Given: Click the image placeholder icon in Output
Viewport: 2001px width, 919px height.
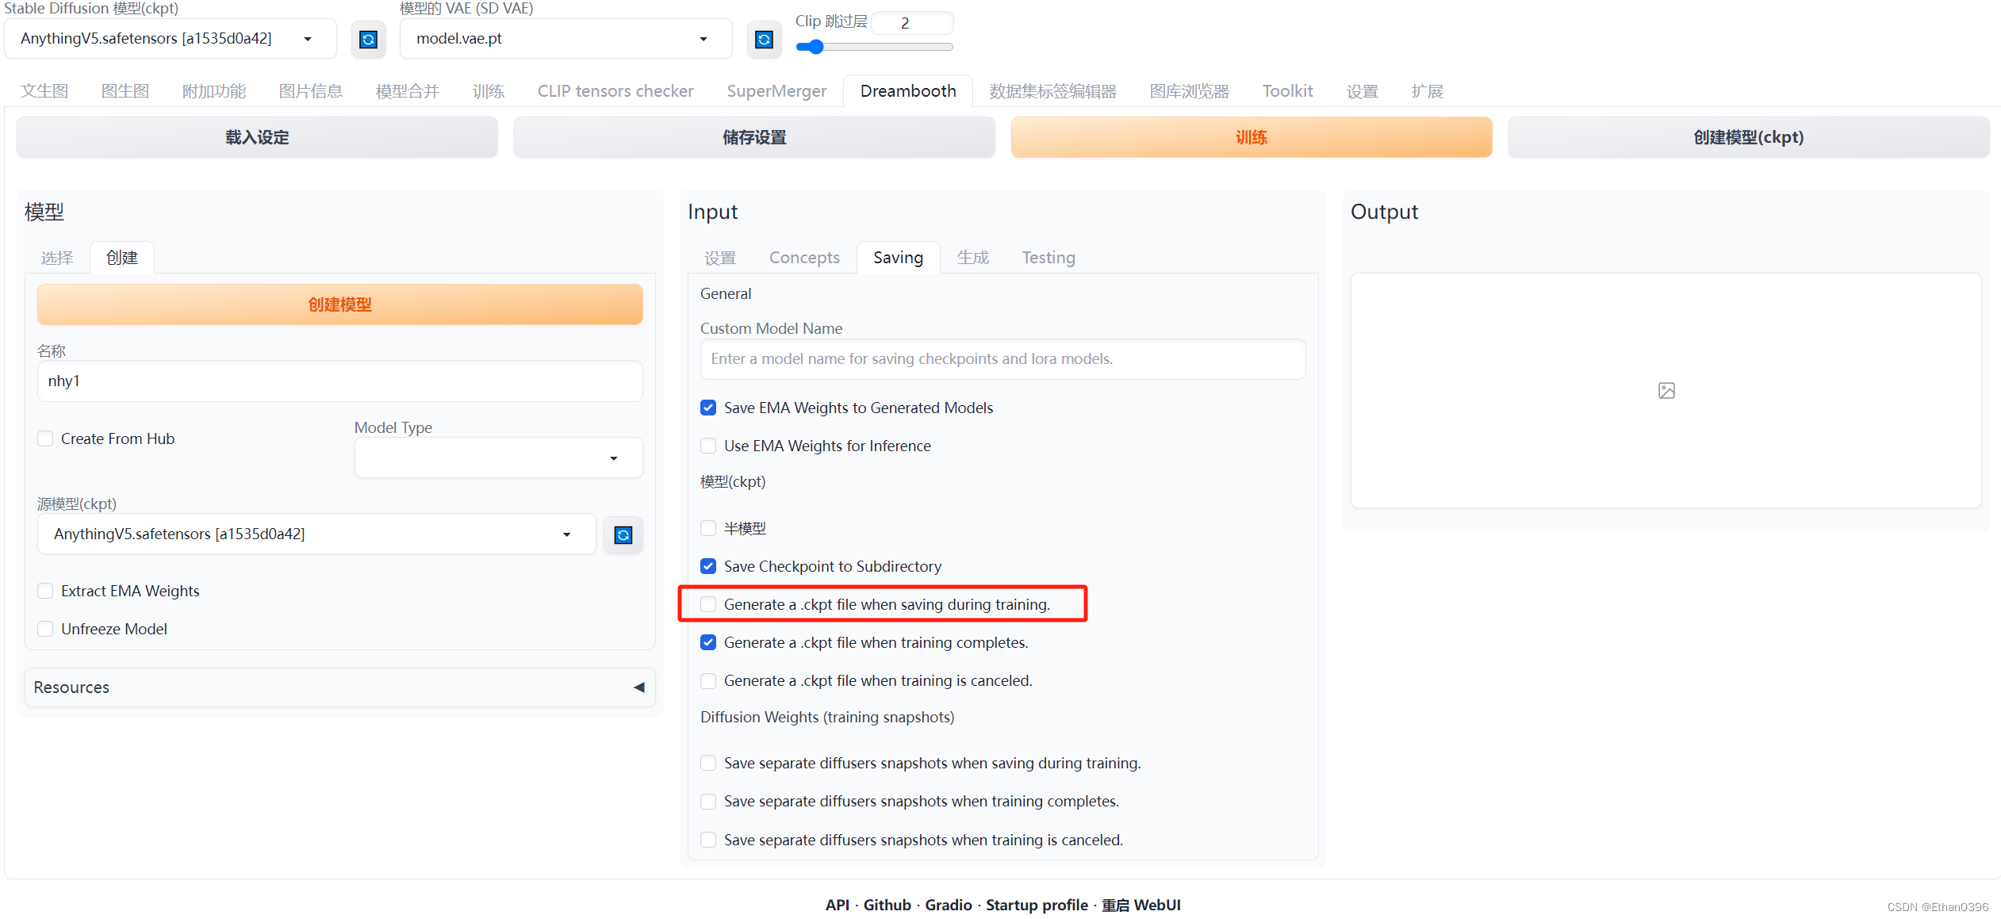Looking at the screenshot, I should (1666, 390).
